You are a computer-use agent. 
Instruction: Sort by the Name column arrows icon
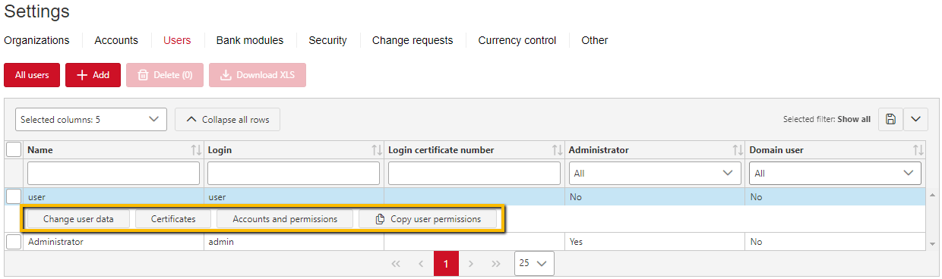click(197, 150)
